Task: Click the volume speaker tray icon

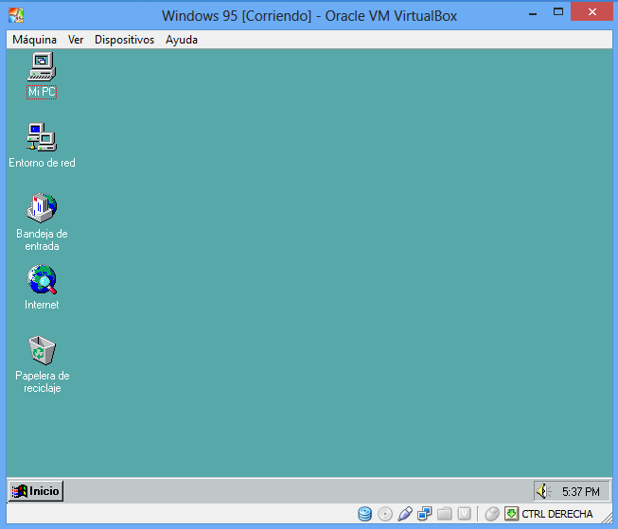Action: pyautogui.click(x=543, y=491)
